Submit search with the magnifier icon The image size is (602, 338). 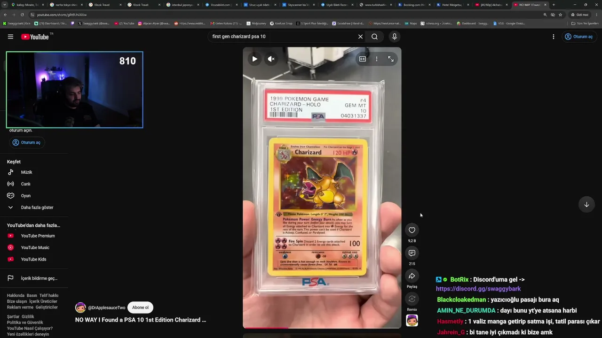[374, 37]
